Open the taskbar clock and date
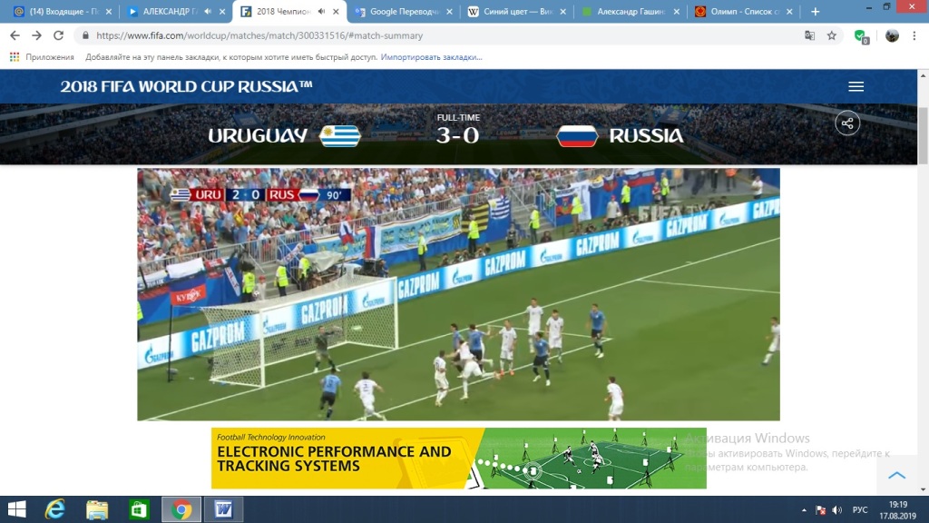 coord(898,510)
